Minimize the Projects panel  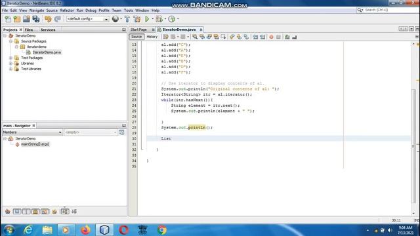pos(124,29)
